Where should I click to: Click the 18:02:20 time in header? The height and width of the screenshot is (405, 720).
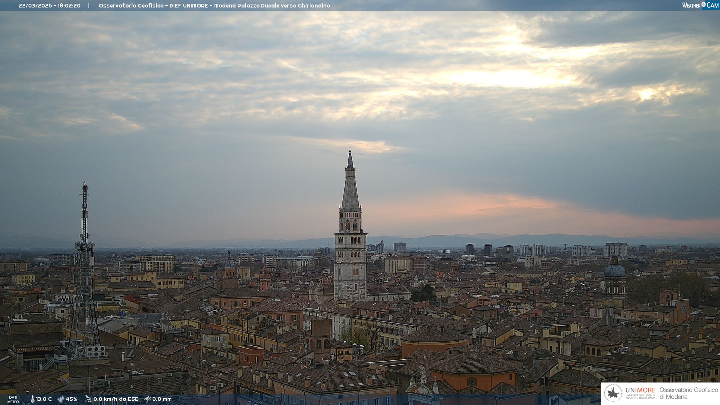(x=69, y=6)
